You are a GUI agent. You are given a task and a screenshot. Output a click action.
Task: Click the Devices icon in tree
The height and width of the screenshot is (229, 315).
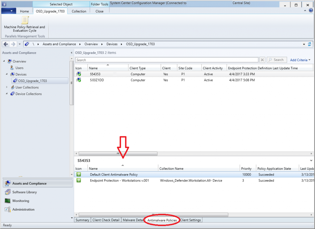[12, 74]
